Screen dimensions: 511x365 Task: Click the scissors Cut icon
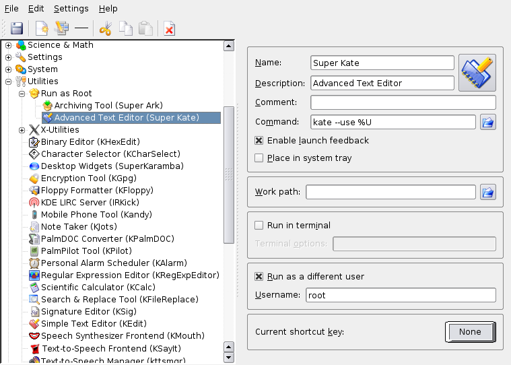[105, 28]
